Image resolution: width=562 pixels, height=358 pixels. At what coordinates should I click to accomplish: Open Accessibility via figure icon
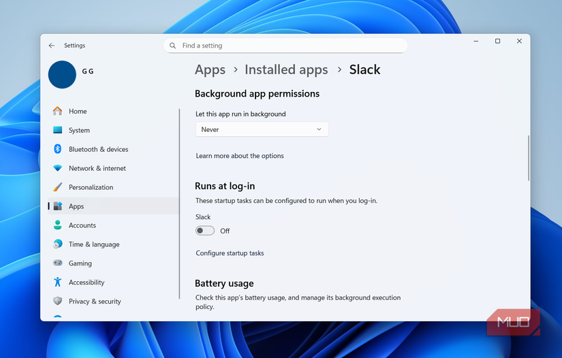tap(57, 282)
